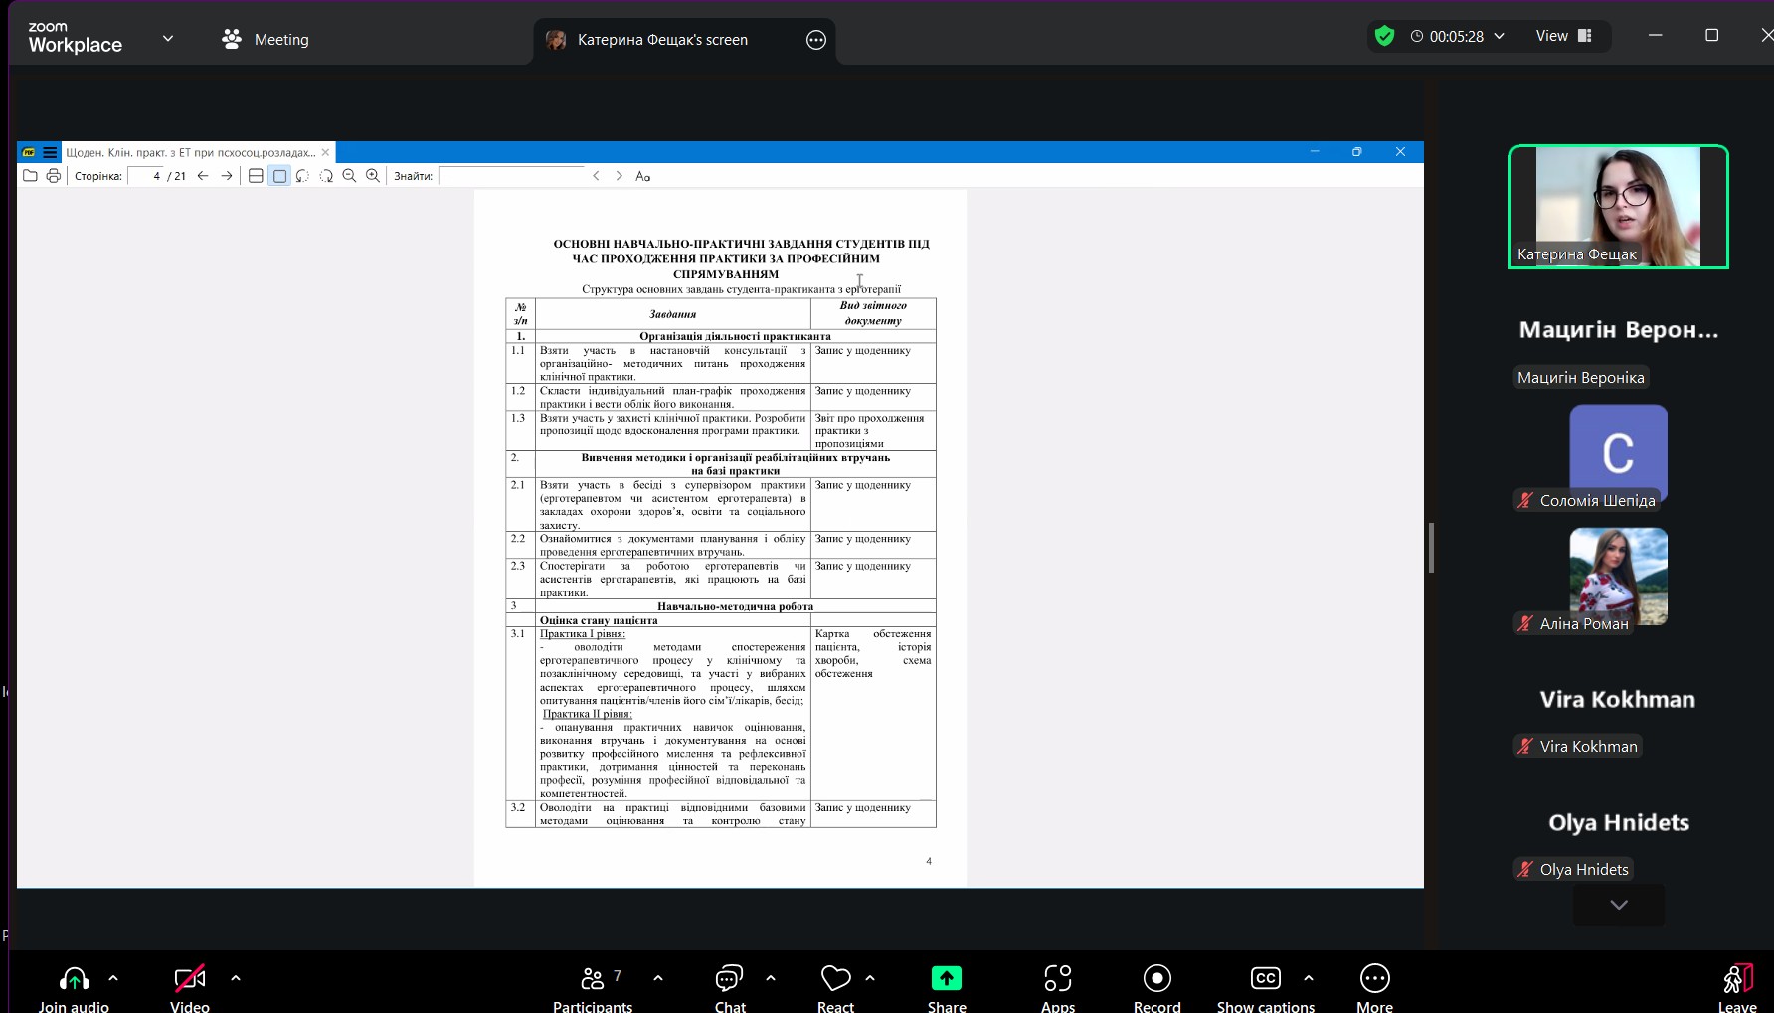Image resolution: width=1774 pixels, height=1013 pixels.
Task: Click the React heart icon
Action: click(x=835, y=979)
